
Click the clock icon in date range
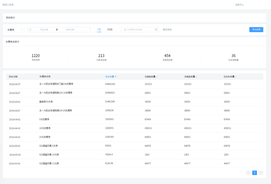coord(30,30)
